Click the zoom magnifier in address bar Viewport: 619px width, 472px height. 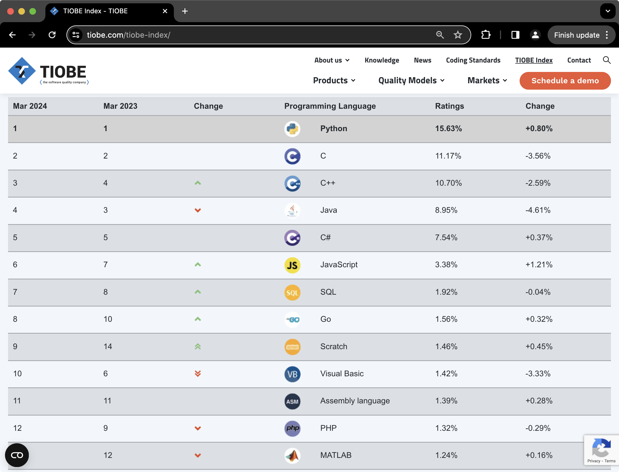pyautogui.click(x=440, y=35)
